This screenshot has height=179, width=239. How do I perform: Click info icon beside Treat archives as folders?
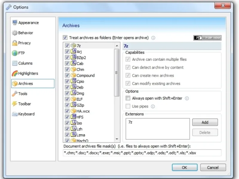click(153, 38)
